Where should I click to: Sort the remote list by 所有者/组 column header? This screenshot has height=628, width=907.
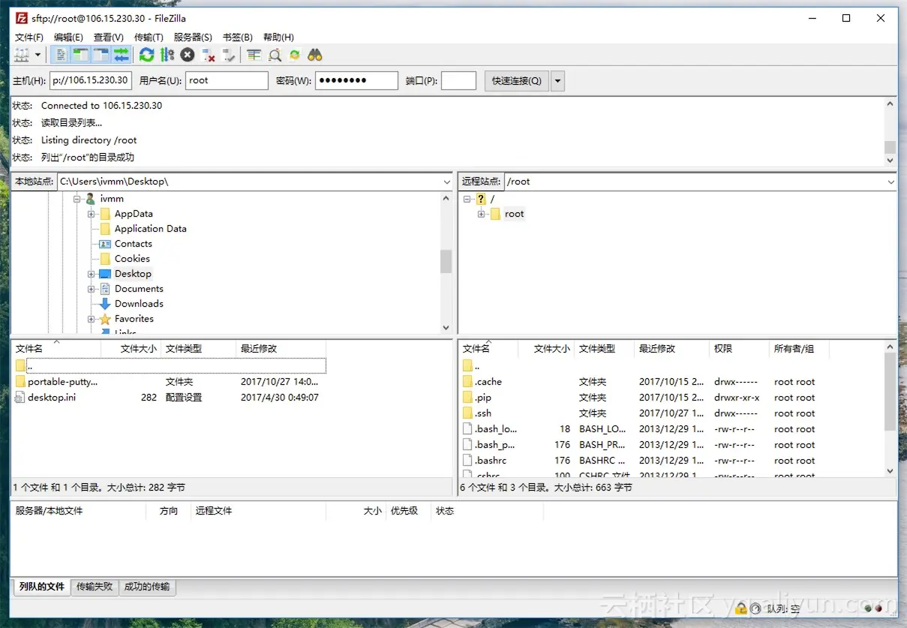(x=799, y=349)
